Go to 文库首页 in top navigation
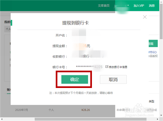The height and width of the screenshot is (121, 163). (104, 6)
